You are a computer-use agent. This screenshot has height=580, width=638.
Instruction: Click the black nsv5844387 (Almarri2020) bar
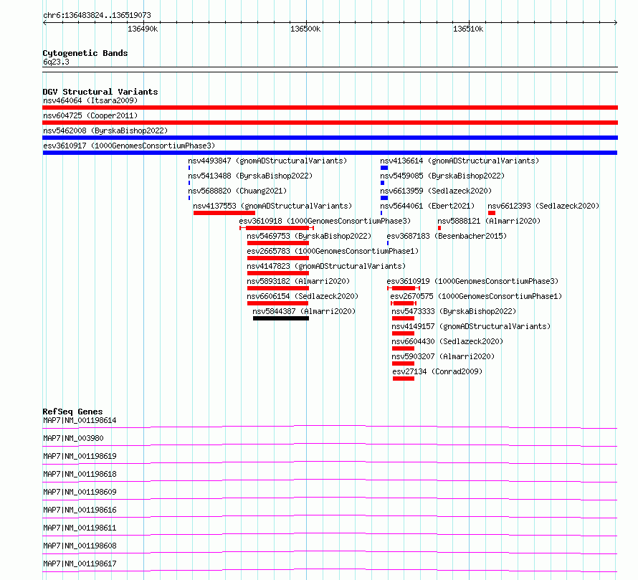click(281, 318)
